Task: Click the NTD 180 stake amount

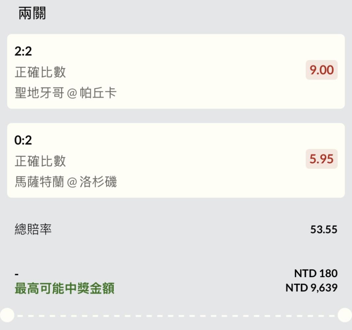Action: [316, 273]
